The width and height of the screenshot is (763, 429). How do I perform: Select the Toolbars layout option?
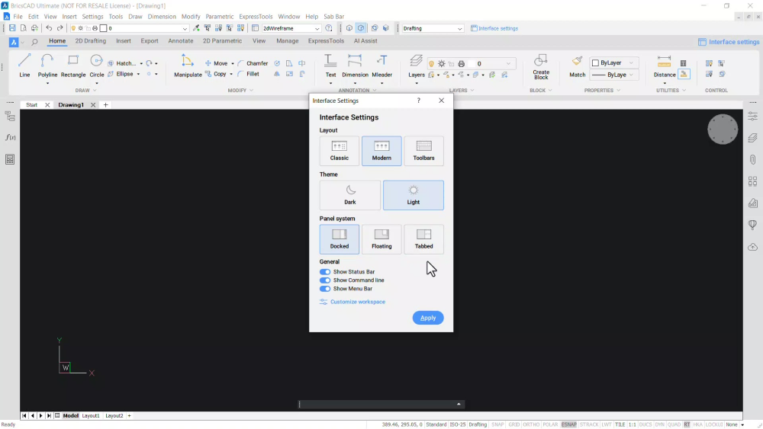[x=423, y=151]
